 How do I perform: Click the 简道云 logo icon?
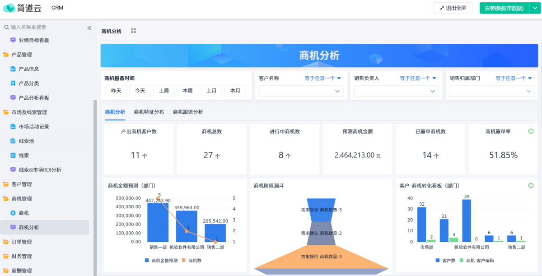[x=9, y=8]
